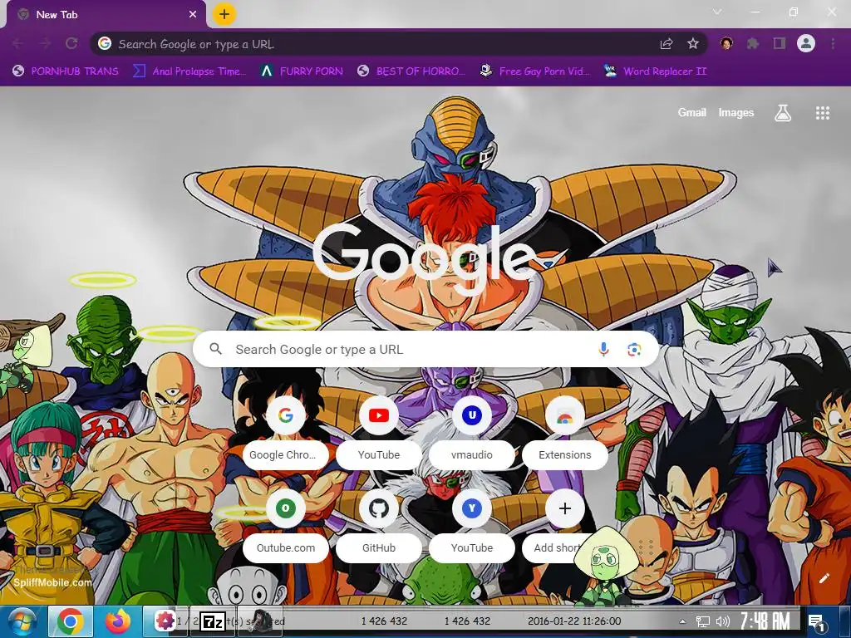Viewport: 851px width, 638px height.
Task: Search by image with Google Lens
Action: click(634, 350)
